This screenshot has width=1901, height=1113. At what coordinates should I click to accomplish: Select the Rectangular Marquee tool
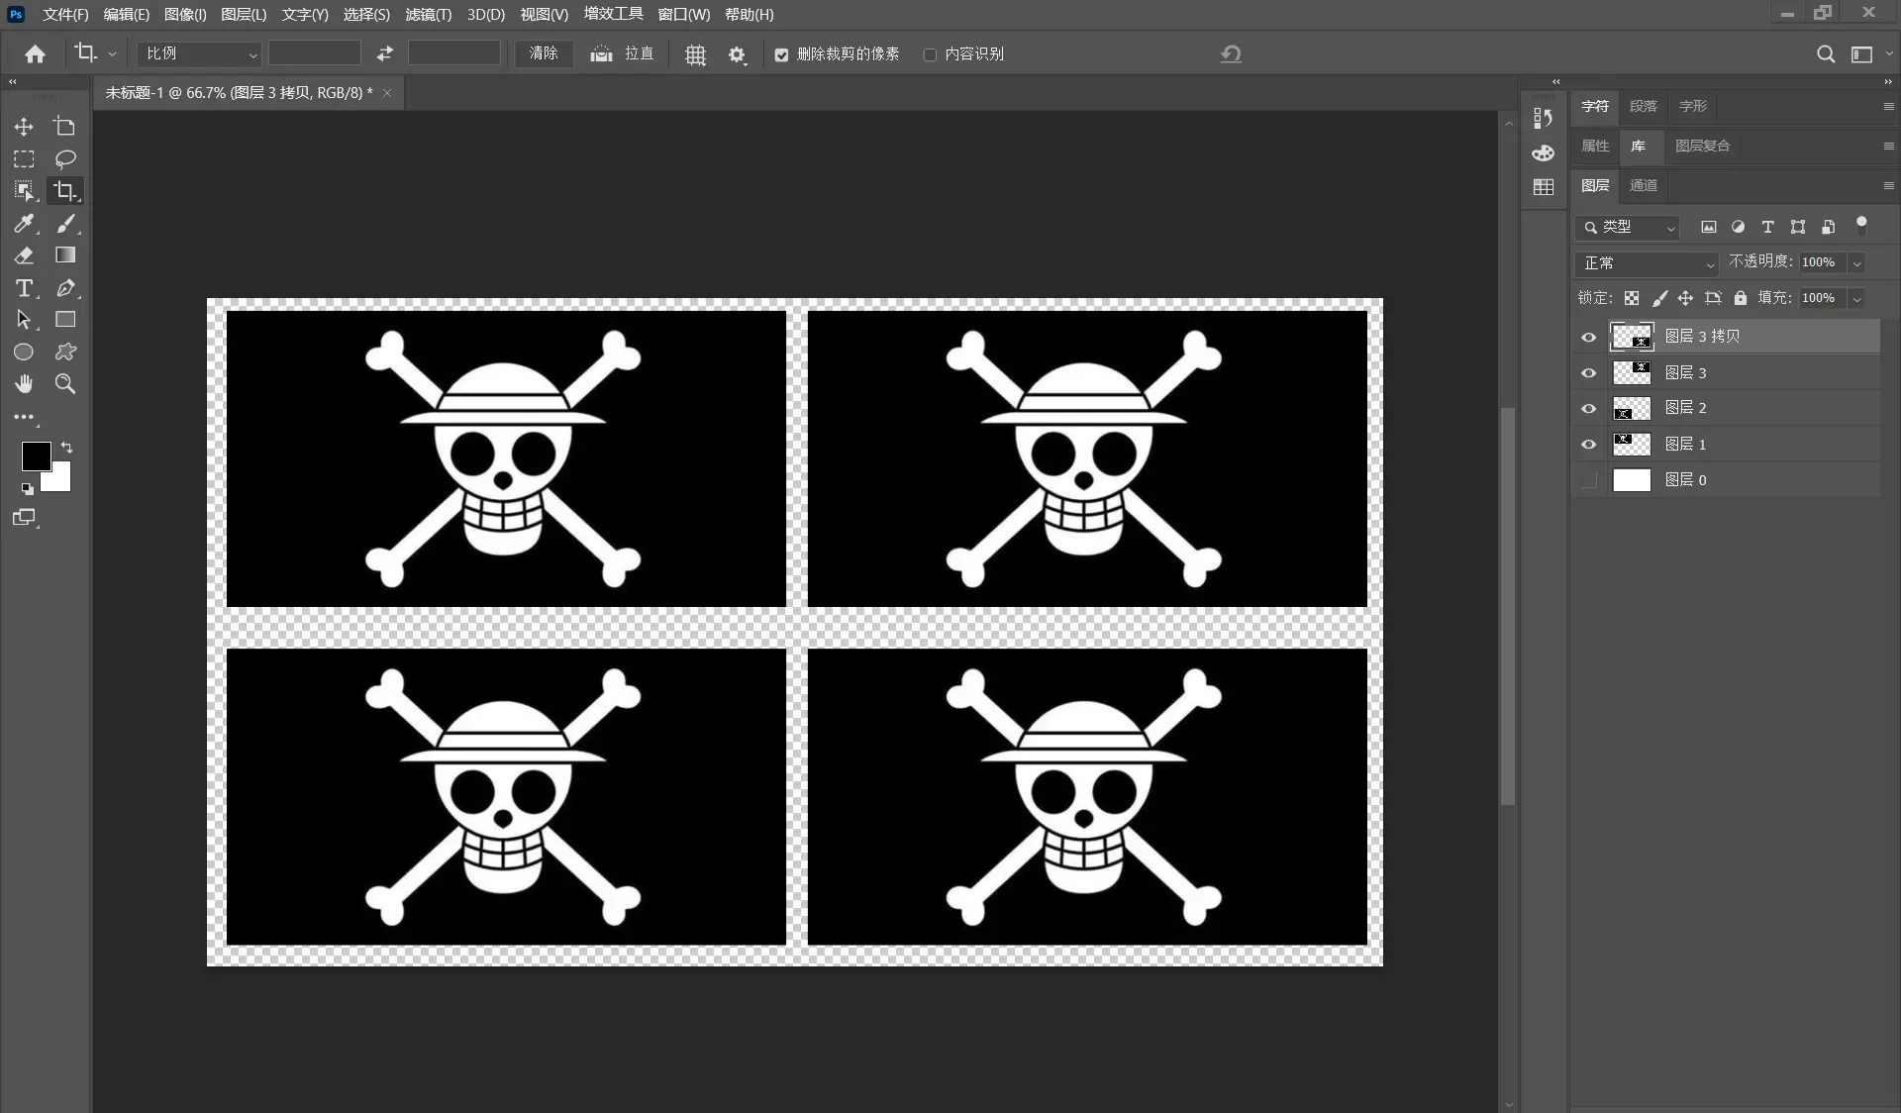click(x=24, y=158)
